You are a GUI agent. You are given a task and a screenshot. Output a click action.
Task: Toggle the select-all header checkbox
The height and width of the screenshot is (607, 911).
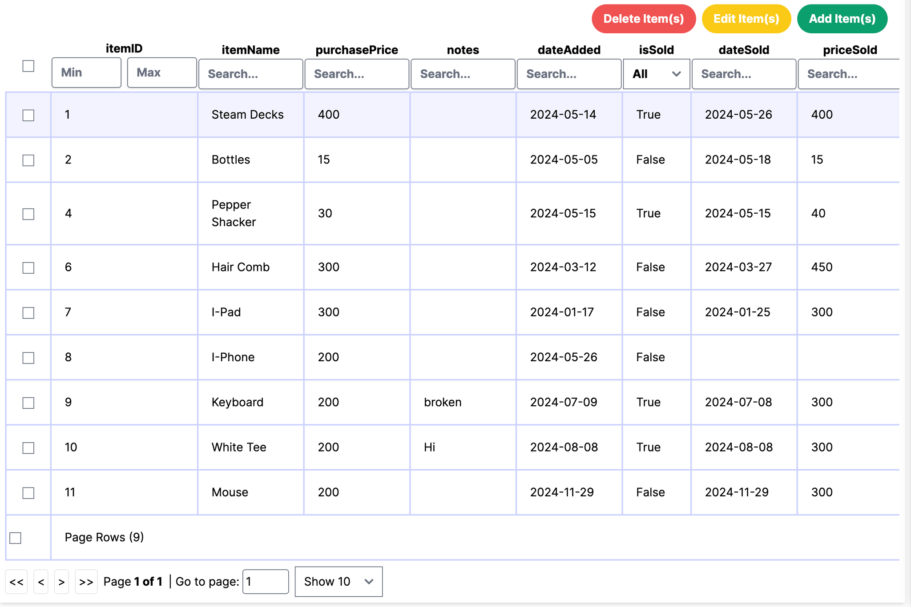coord(28,66)
